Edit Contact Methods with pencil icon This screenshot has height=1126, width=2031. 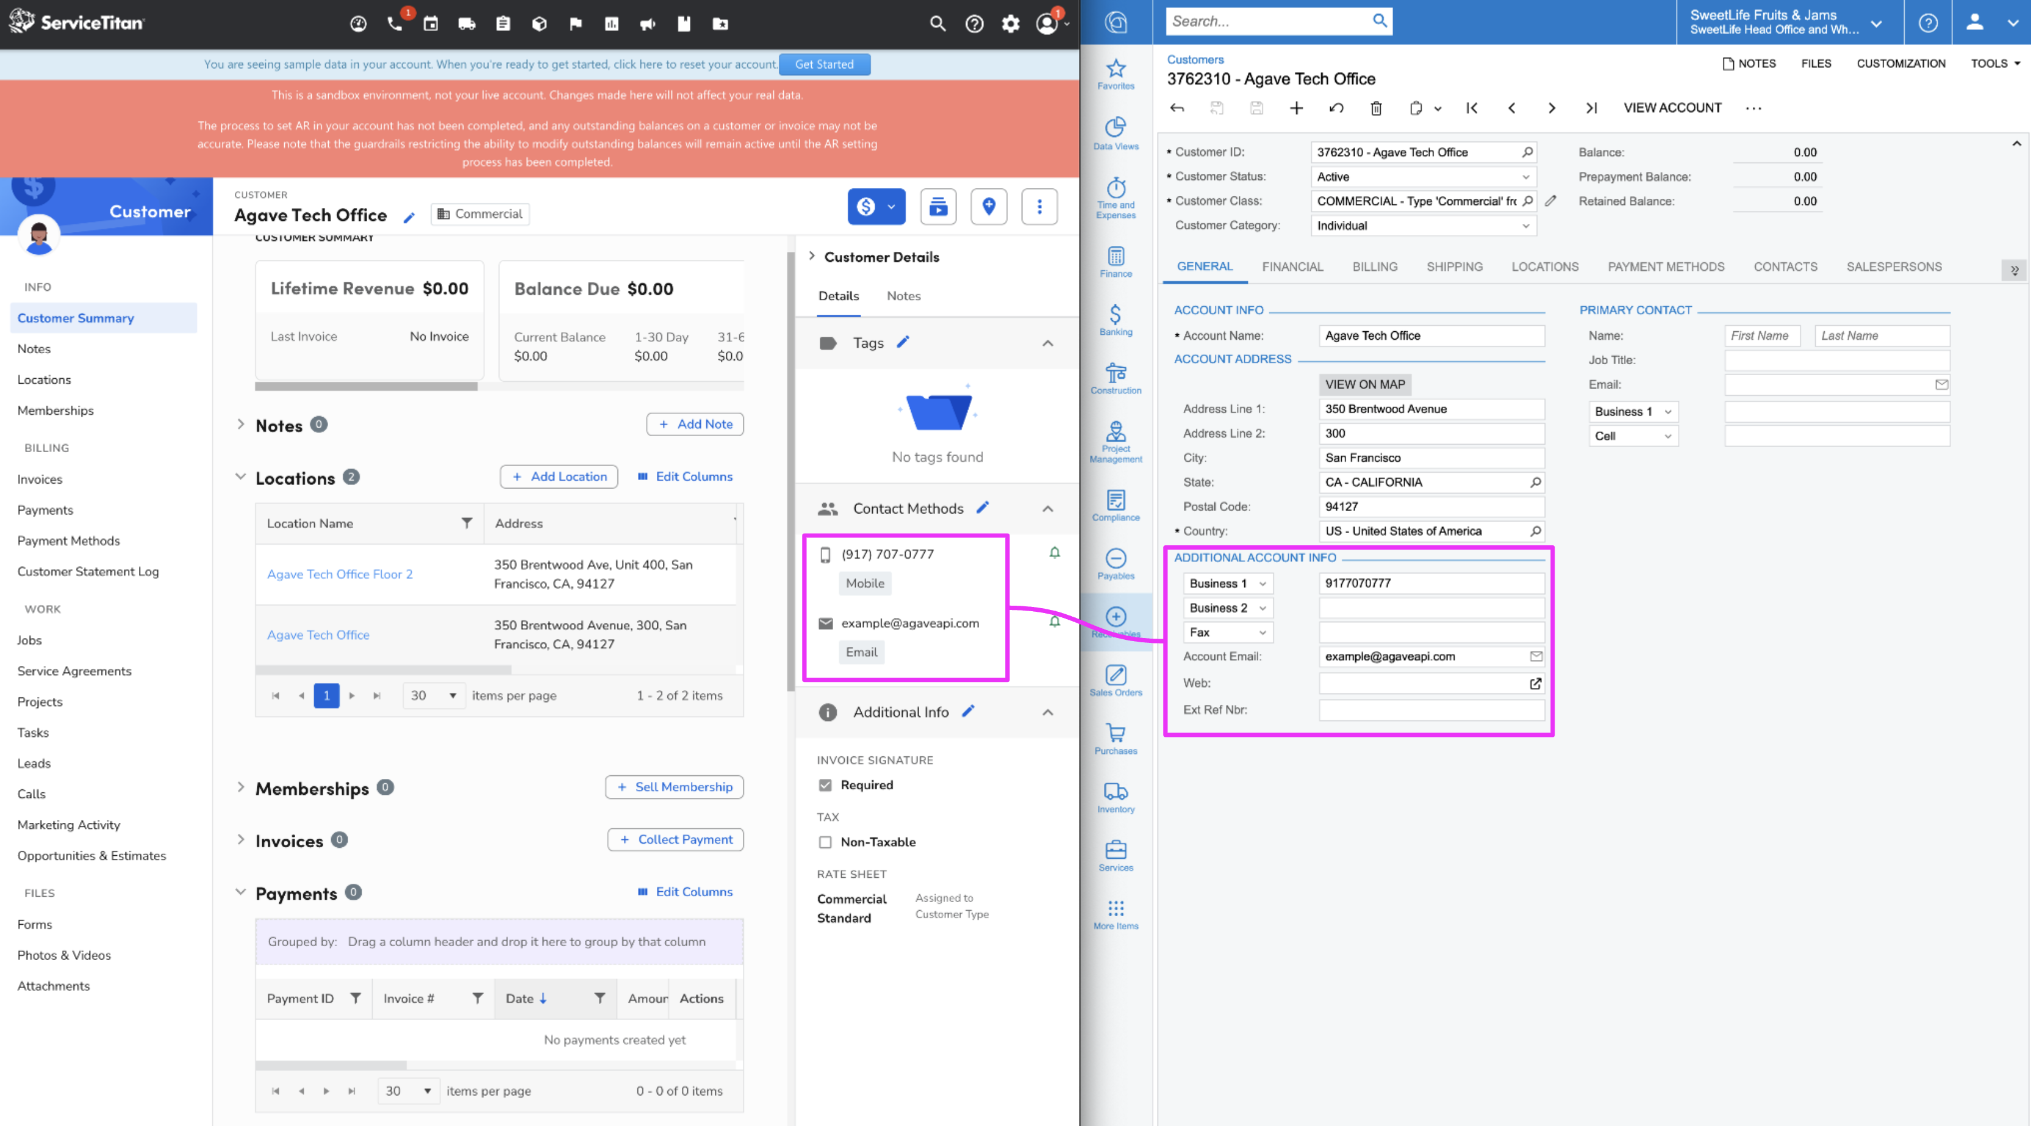click(983, 507)
